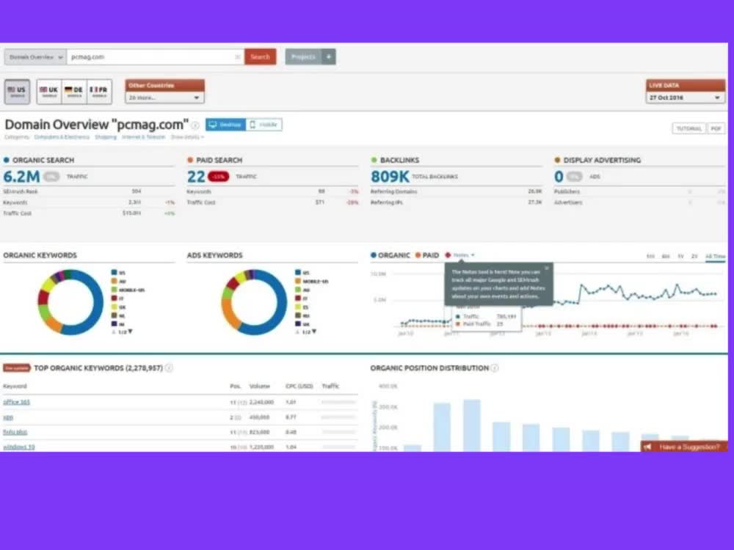Select the 1Y chart time range
This screenshot has width=734, height=550.
(680, 256)
